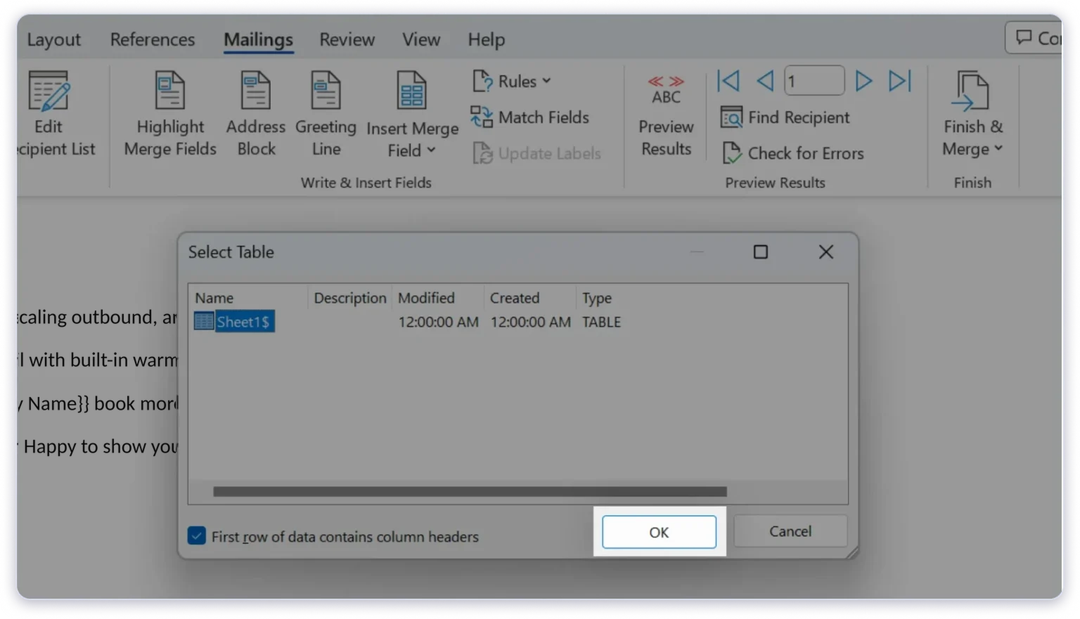Open the Review tab
1080x619 pixels.
pyautogui.click(x=347, y=39)
